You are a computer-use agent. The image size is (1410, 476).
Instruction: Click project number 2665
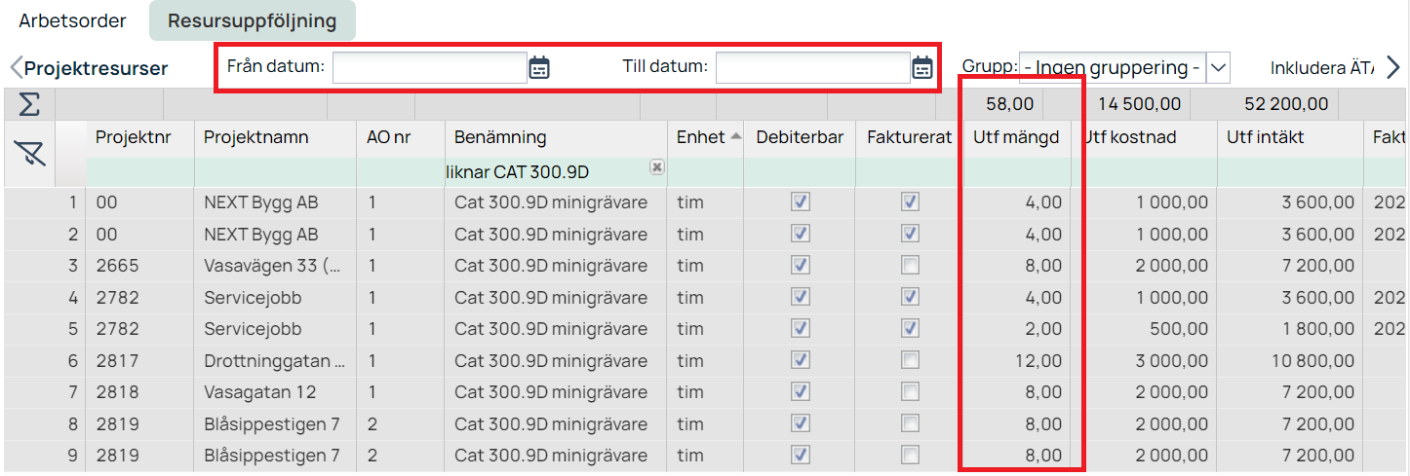pos(118,266)
